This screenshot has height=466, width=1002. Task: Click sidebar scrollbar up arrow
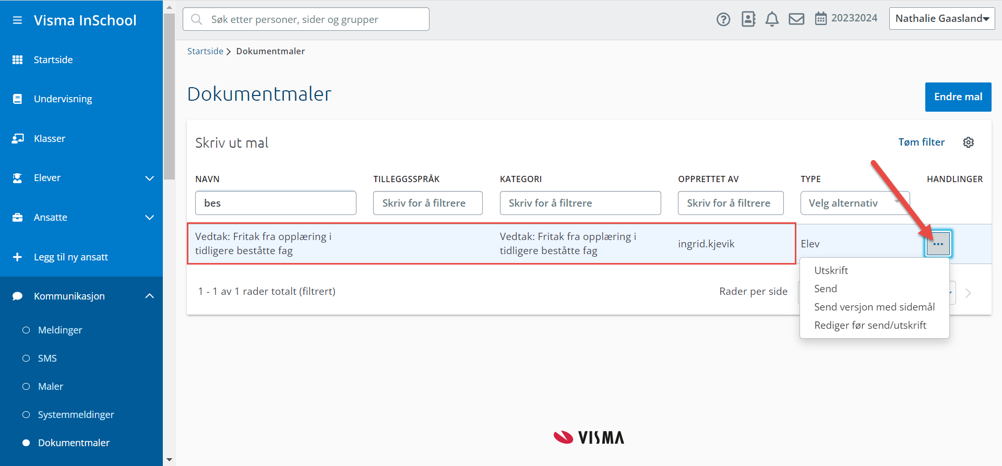coord(169,7)
